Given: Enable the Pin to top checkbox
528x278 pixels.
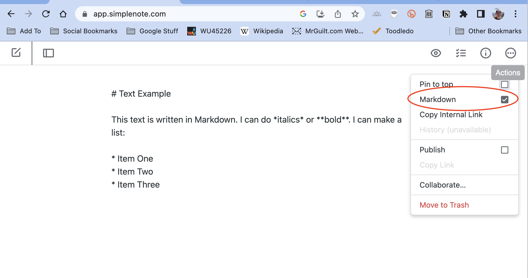Looking at the screenshot, I should point(504,84).
